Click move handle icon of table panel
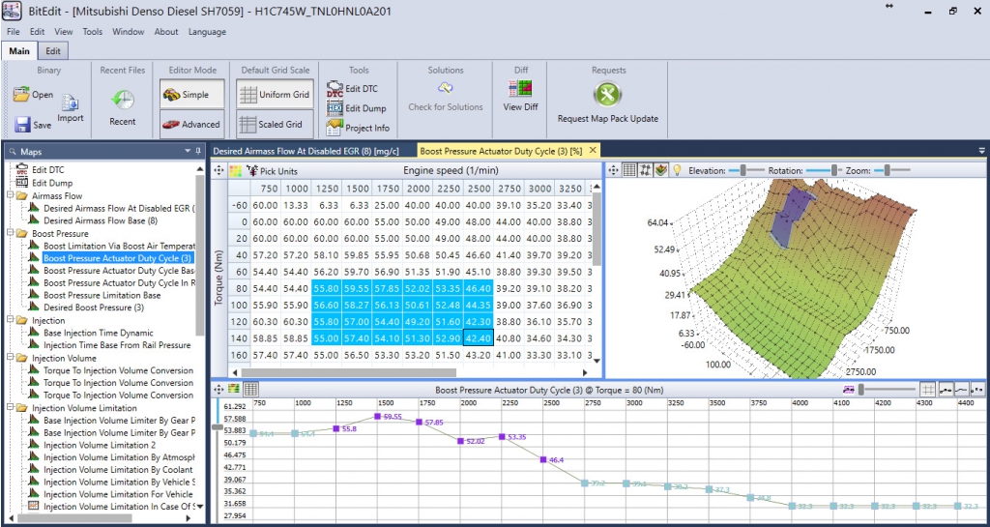The height and width of the screenshot is (527, 990). (219, 170)
